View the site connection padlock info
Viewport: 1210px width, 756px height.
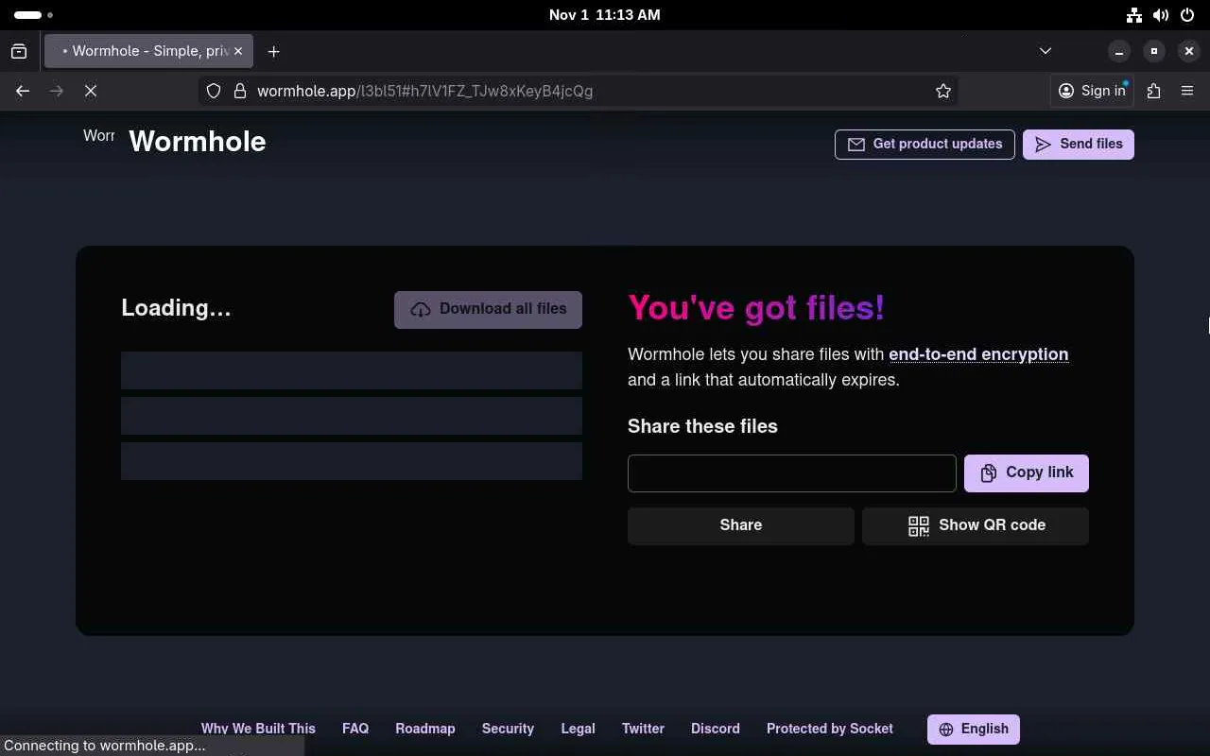(x=240, y=91)
